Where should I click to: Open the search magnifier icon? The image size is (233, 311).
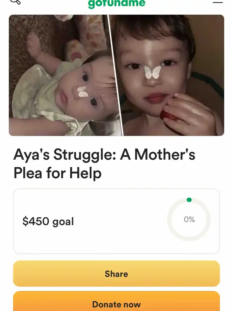pos(16,1)
